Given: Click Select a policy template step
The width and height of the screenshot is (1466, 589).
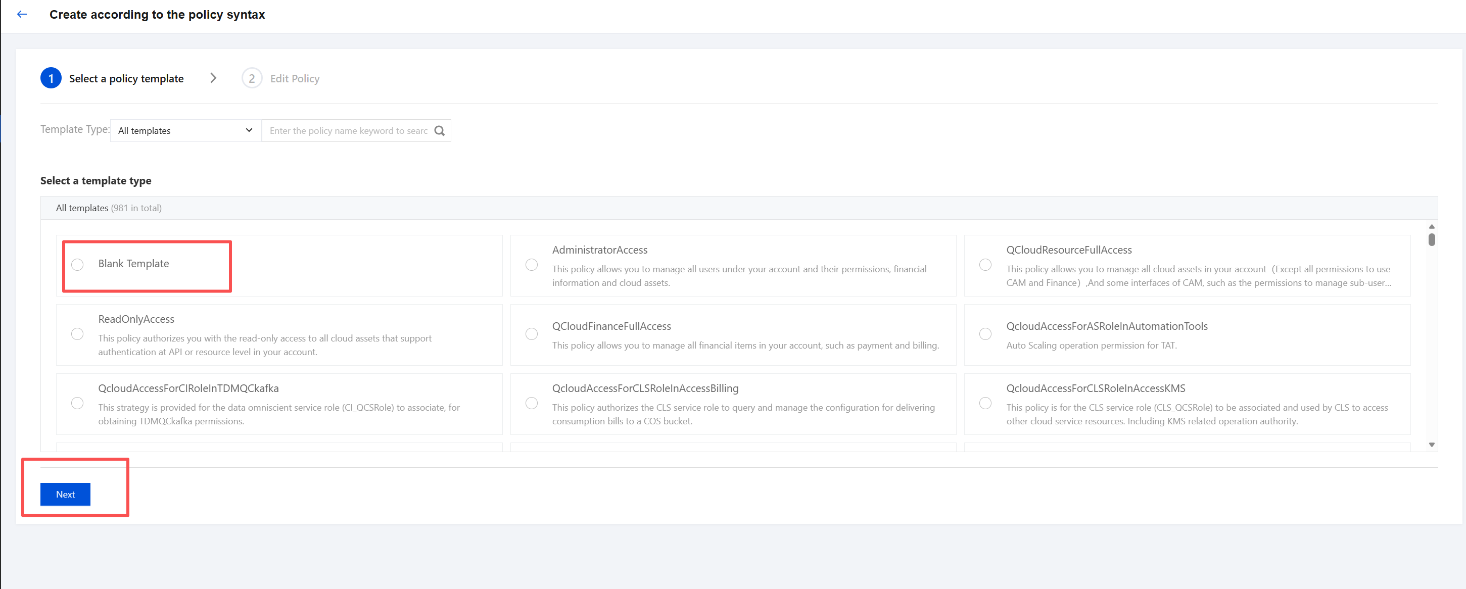Looking at the screenshot, I should [126, 78].
